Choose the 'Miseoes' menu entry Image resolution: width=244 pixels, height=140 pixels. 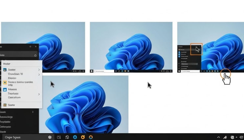tap(21, 89)
